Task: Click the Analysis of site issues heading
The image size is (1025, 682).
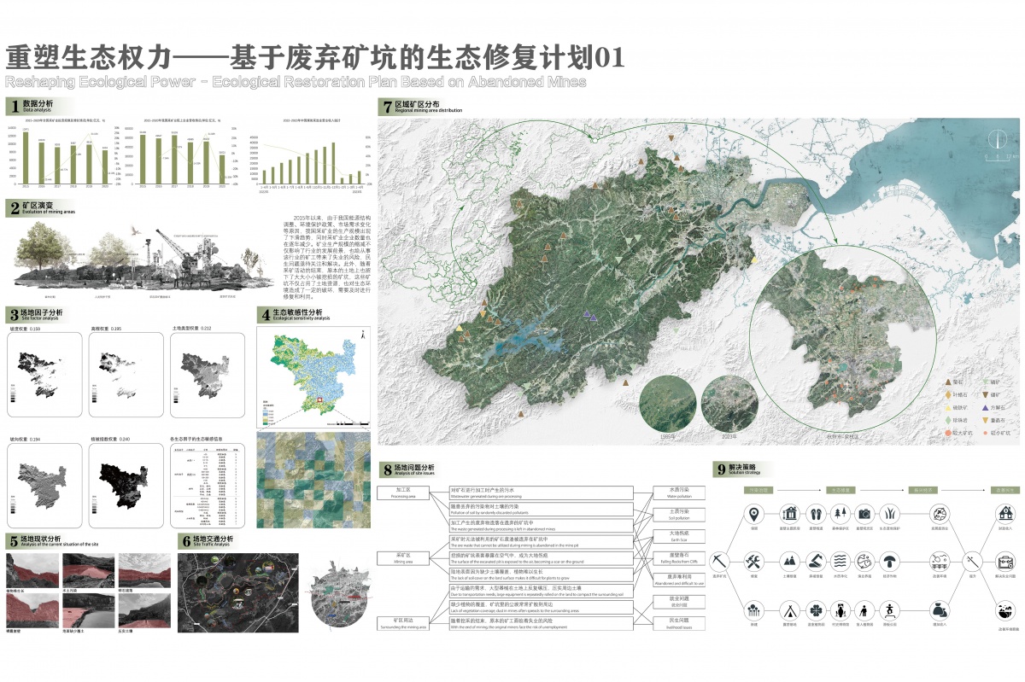Action: click(x=408, y=469)
